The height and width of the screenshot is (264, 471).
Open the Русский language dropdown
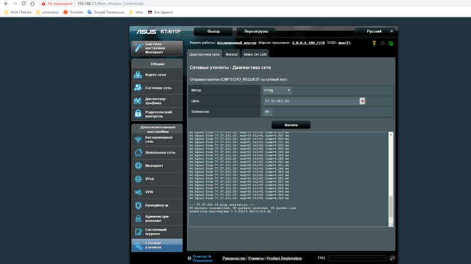(x=374, y=31)
